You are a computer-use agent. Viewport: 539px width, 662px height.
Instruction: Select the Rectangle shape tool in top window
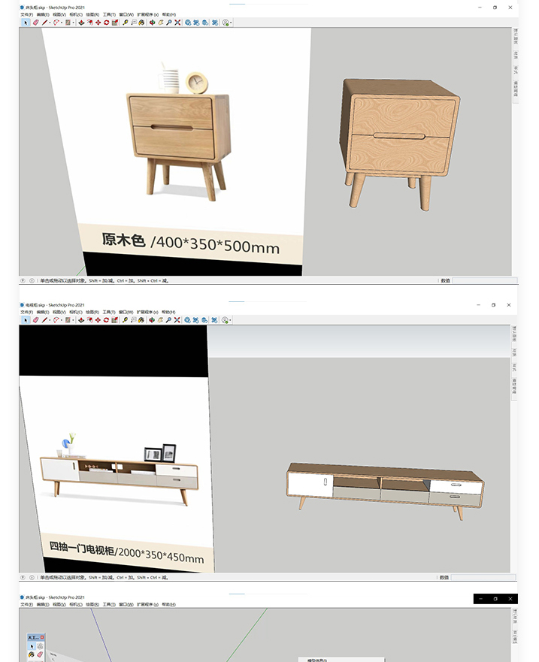click(68, 23)
